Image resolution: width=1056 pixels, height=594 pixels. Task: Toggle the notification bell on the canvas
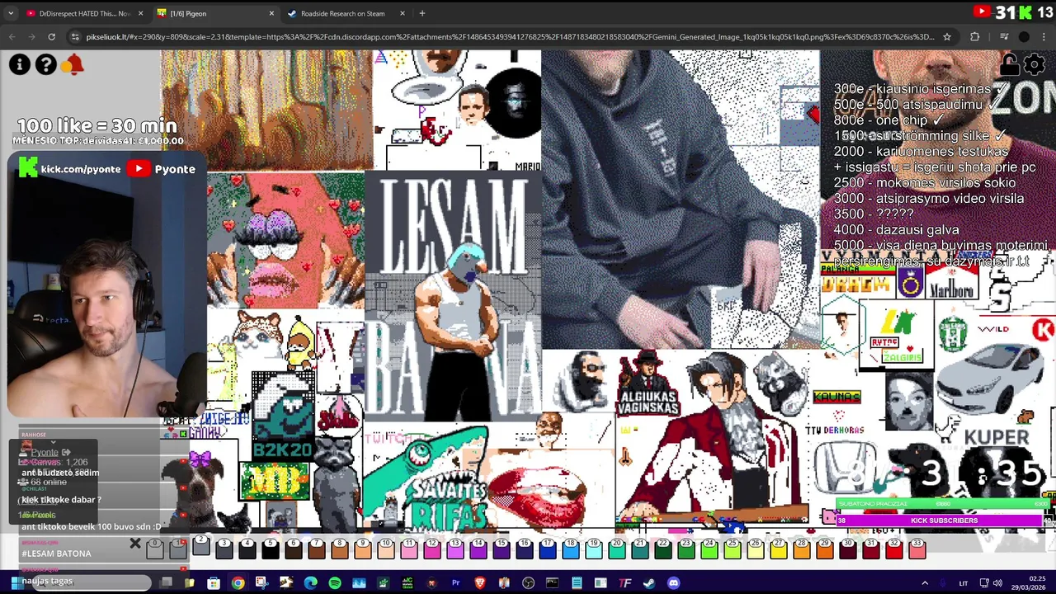pos(73,64)
